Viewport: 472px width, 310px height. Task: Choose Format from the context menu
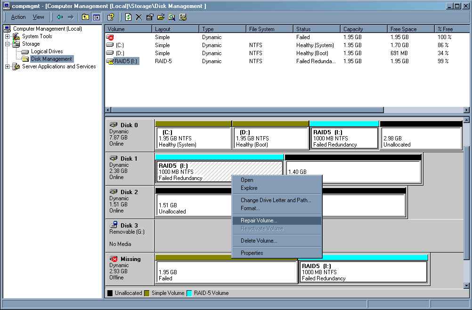click(x=277, y=208)
